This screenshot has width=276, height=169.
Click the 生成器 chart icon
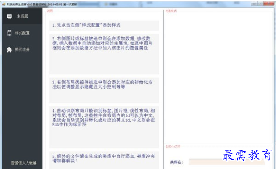10,16
